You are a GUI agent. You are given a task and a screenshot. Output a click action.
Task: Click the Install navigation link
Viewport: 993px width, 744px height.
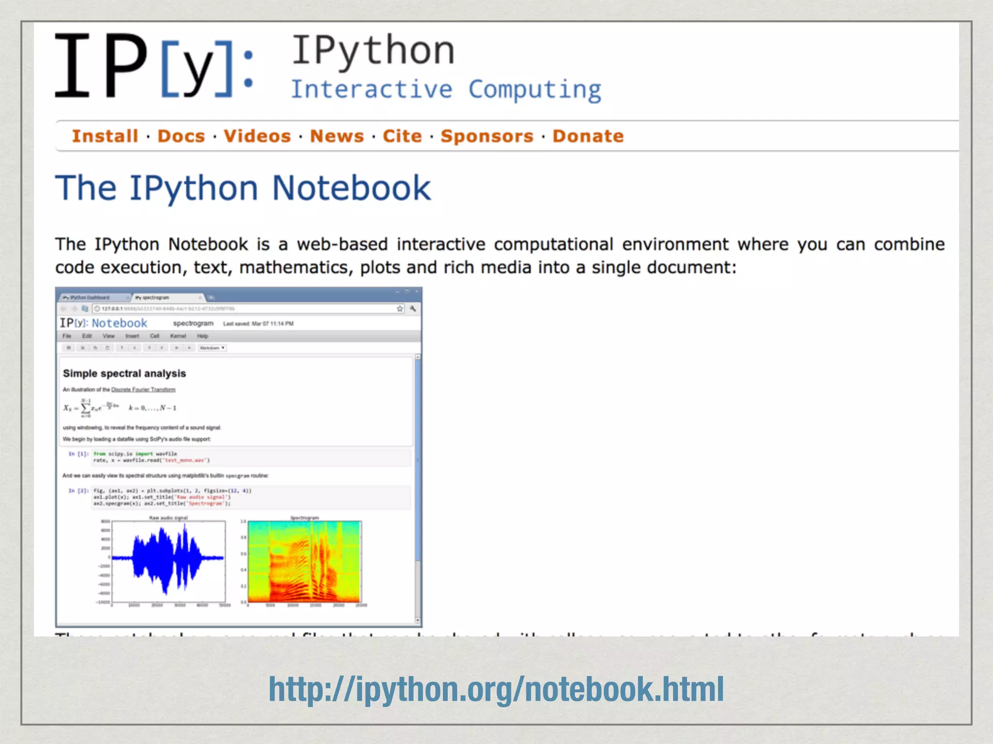pyautogui.click(x=105, y=136)
